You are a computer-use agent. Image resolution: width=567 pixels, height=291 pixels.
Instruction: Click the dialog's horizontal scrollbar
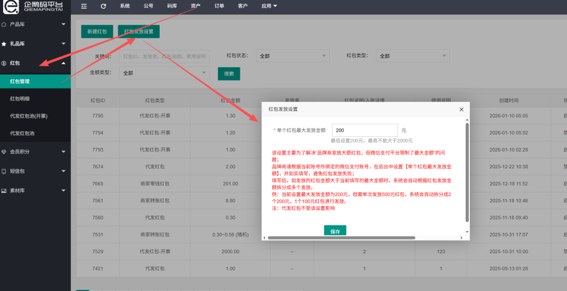point(341,238)
